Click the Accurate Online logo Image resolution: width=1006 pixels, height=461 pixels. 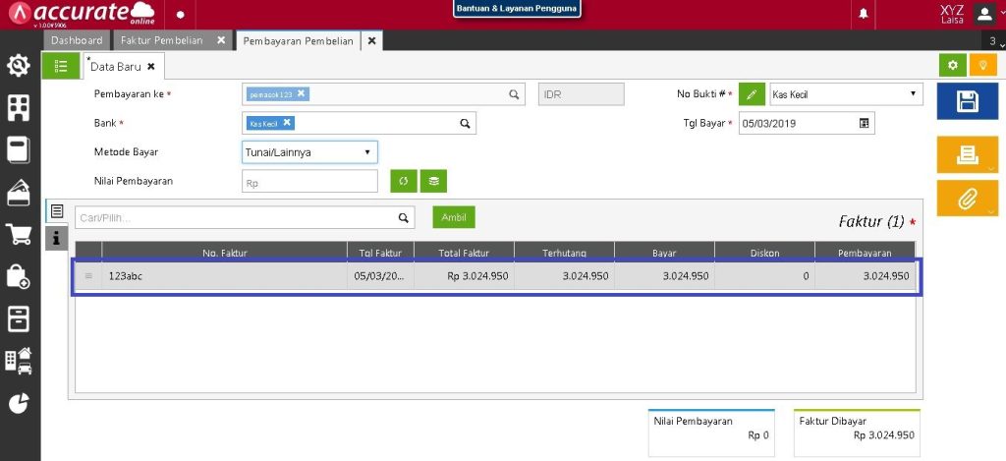click(x=83, y=14)
